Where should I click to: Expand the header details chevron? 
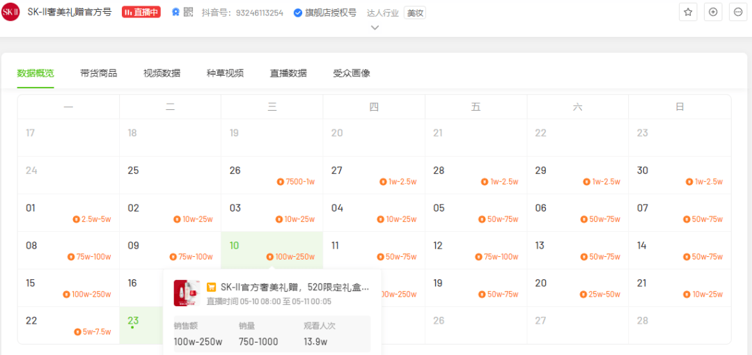coord(375,28)
